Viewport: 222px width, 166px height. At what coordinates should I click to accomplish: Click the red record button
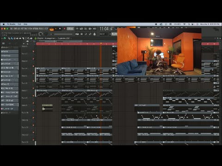(64, 29)
